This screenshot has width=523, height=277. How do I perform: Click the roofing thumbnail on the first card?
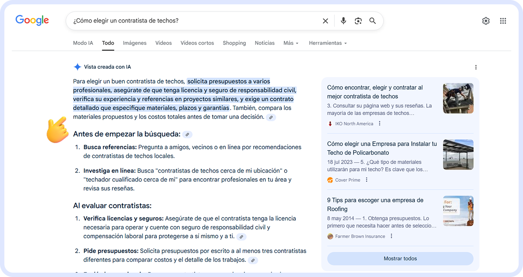(458, 98)
